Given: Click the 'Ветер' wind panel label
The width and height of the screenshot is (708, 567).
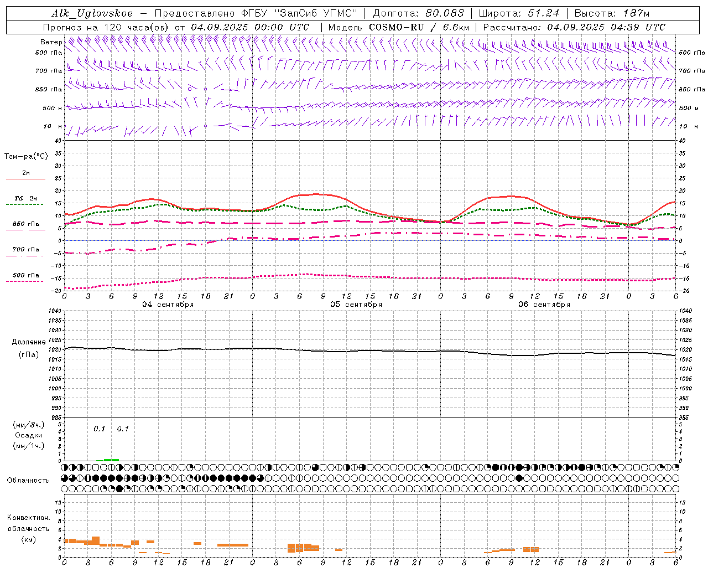Looking at the screenshot, I should click(x=51, y=42).
